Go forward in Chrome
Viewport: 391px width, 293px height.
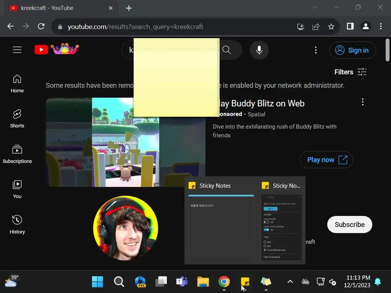coord(26,26)
